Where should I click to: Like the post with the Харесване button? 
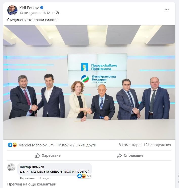(x=48, y=155)
